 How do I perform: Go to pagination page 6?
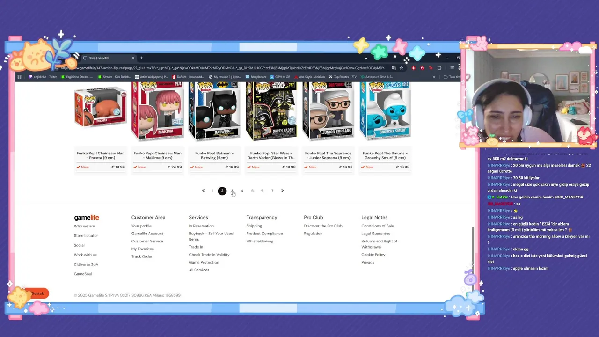[x=262, y=191]
